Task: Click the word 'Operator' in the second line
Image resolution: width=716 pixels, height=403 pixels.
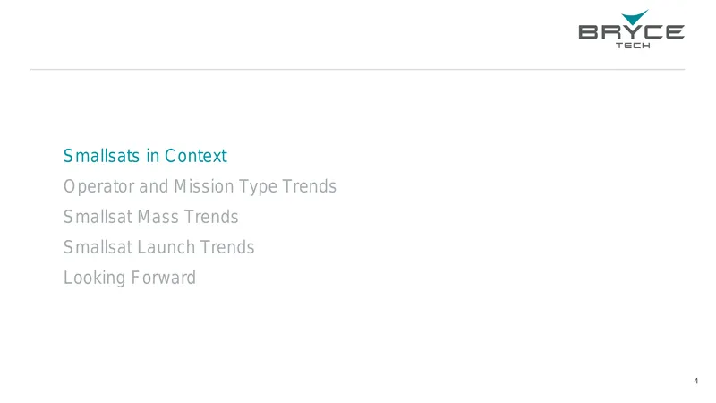Action: [x=98, y=187]
